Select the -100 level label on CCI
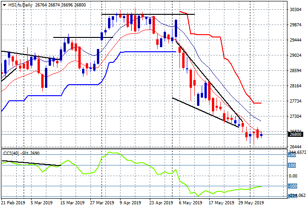Screen dimensions: 306x208 click(293, 186)
